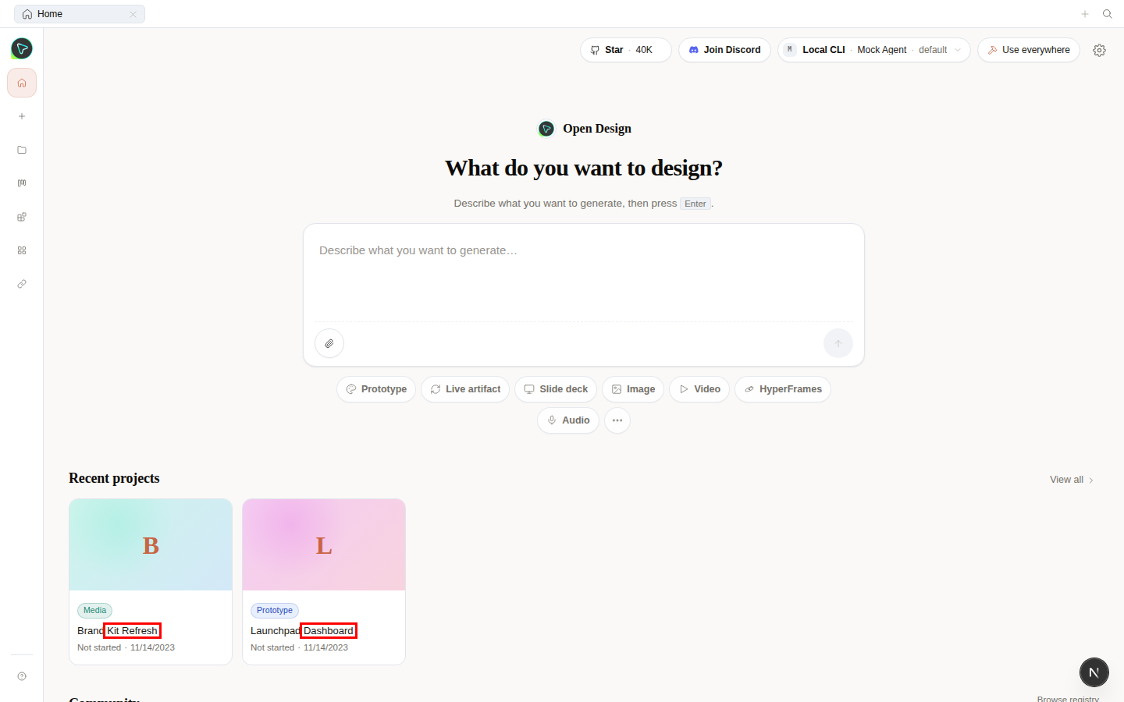Click the plus new project sidebar icon
The image size is (1124, 702).
tap(22, 116)
